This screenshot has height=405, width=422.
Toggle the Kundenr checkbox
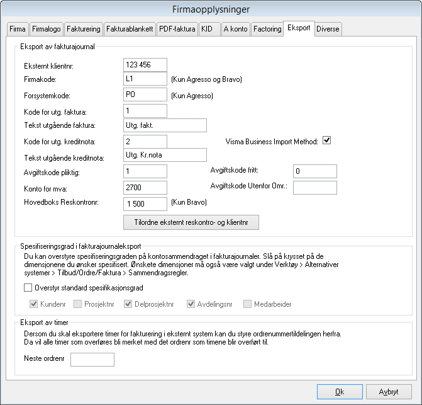tap(33, 304)
